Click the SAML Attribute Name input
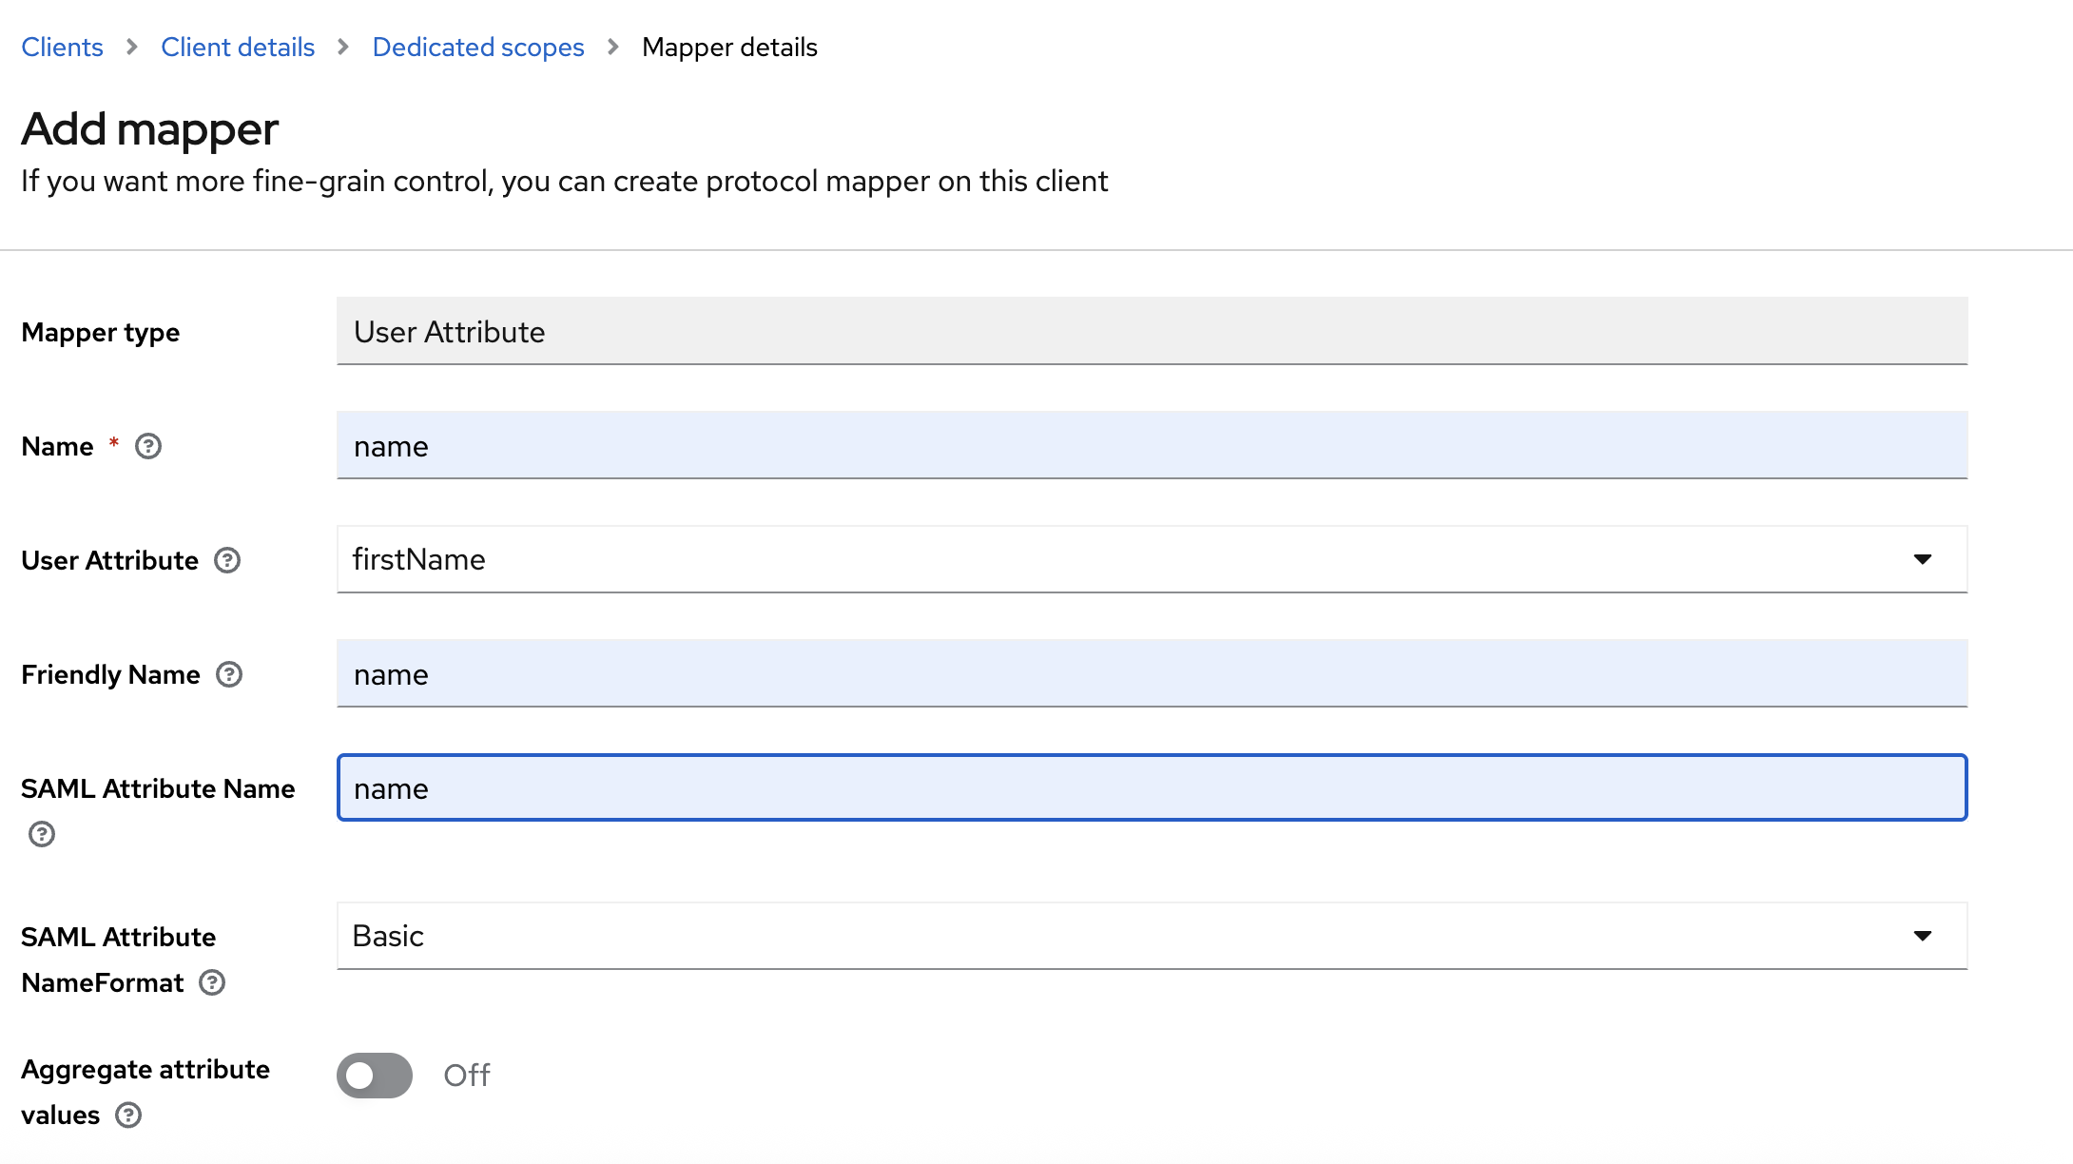 1151,787
